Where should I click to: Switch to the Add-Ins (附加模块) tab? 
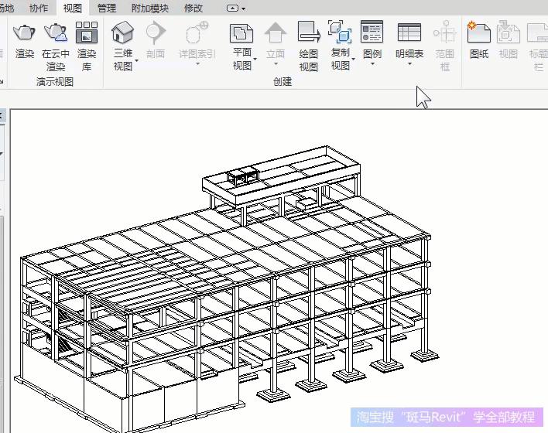(149, 8)
